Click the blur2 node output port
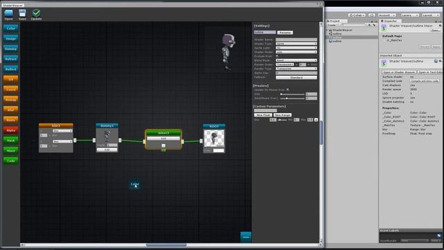The image size is (444, 250). point(75,140)
